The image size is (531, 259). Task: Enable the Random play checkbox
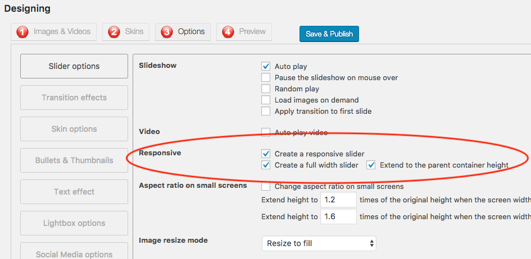point(266,89)
